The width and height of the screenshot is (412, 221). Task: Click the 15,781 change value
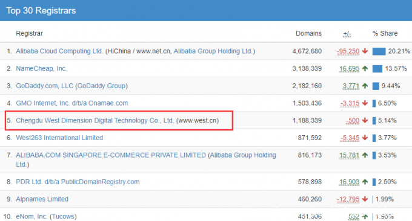(x=350, y=155)
